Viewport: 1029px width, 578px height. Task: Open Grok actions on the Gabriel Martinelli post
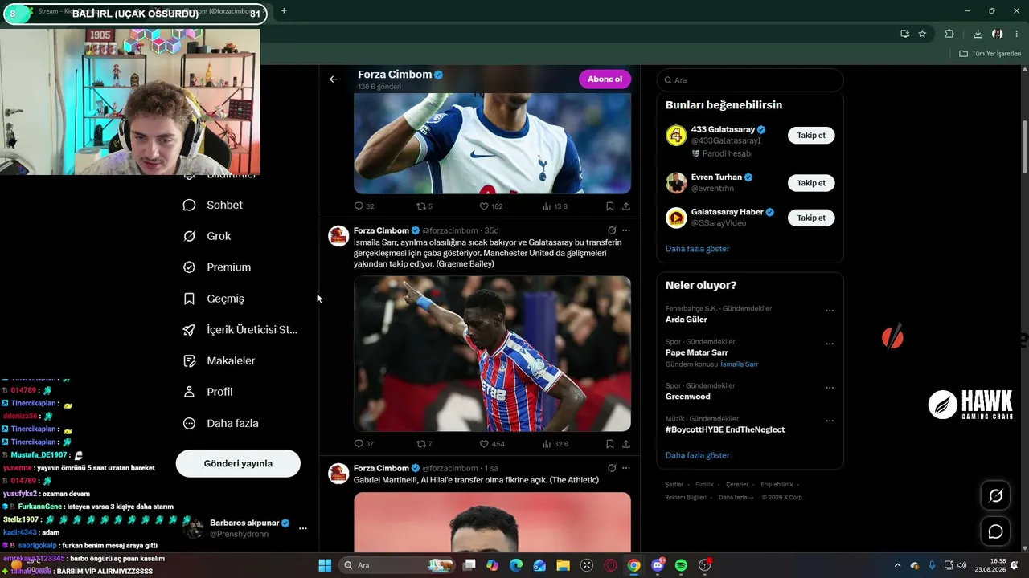click(612, 468)
